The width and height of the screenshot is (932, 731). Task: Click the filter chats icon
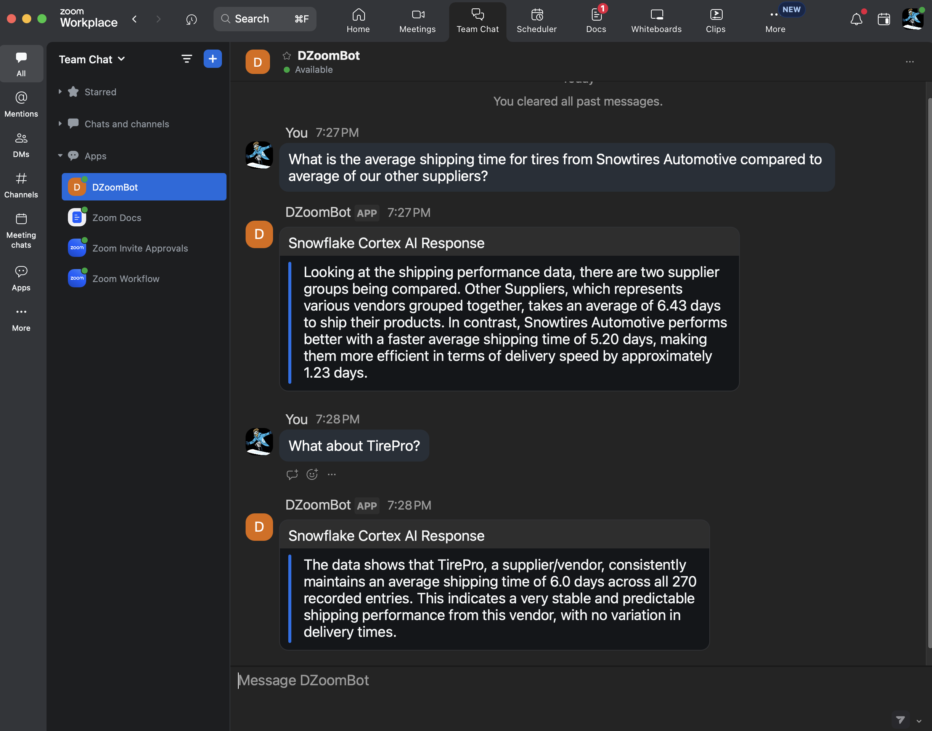pos(186,59)
